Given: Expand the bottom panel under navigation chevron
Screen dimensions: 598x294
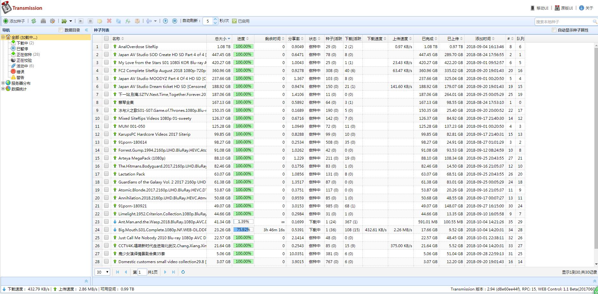Looking at the screenshot, I should point(86,281).
